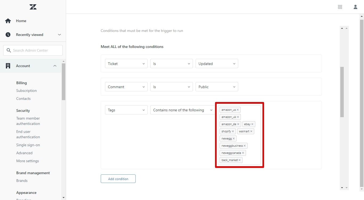The image size is (364, 200).
Task: Remove the amazon_us tag
Action: click(x=238, y=110)
